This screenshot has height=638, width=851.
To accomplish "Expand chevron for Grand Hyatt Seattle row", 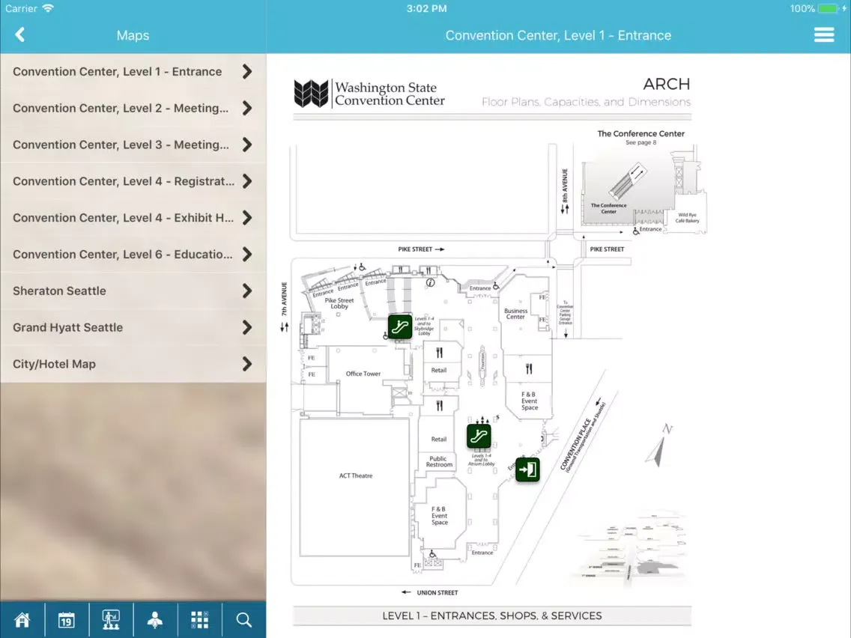I will pyautogui.click(x=247, y=327).
